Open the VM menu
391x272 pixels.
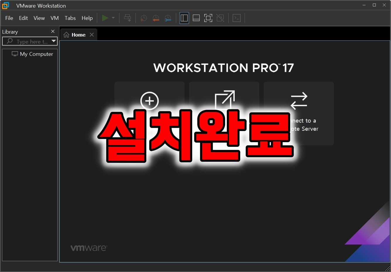pos(55,18)
